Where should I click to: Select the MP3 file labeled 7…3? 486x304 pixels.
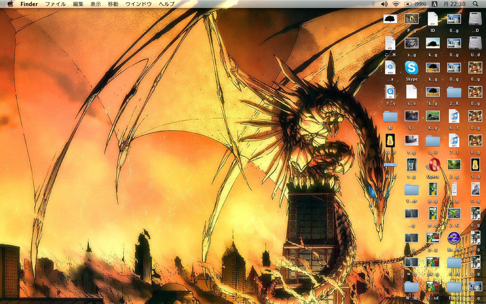[454, 141]
